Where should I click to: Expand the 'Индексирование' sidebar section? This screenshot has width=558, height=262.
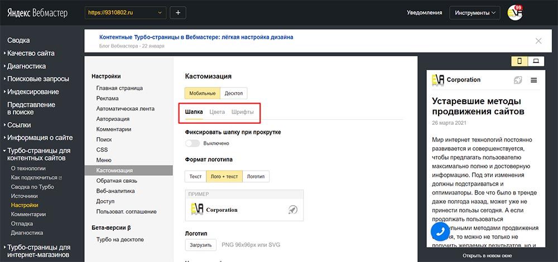tap(32, 91)
